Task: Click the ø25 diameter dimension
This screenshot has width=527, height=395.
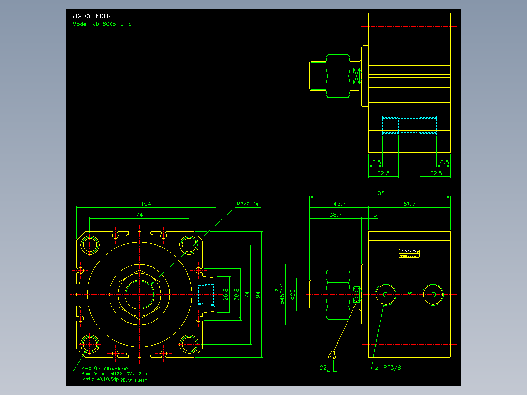Action: (293, 295)
